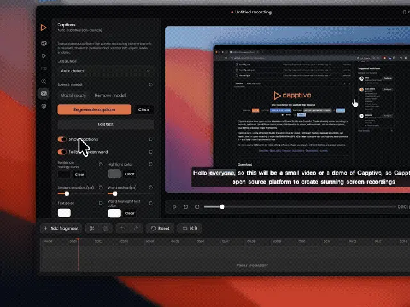Open the gray Highlight color swatch
This screenshot has width=410, height=307.
[114, 174]
